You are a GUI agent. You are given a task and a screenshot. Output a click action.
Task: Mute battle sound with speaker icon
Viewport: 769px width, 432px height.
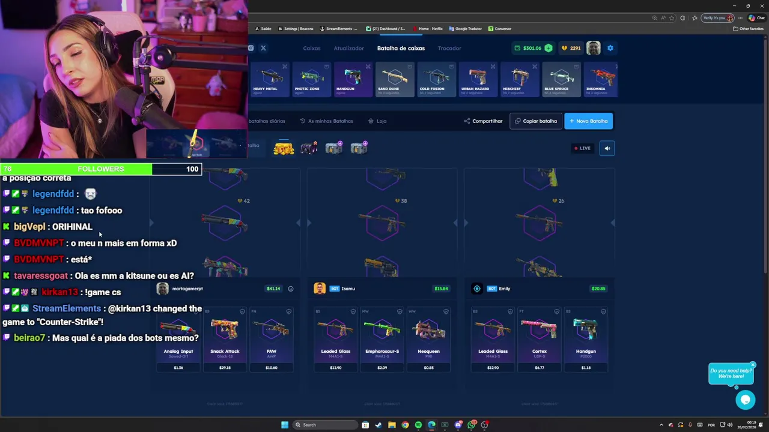pos(607,148)
